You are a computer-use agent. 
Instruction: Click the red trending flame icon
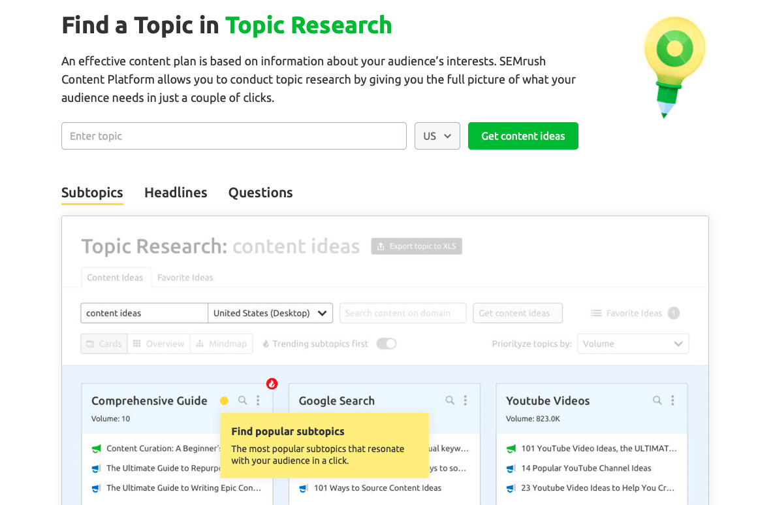(272, 383)
